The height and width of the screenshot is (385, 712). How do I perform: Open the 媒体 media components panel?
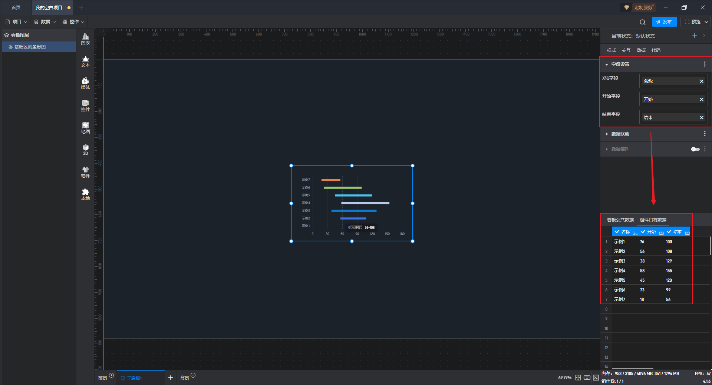(x=85, y=83)
